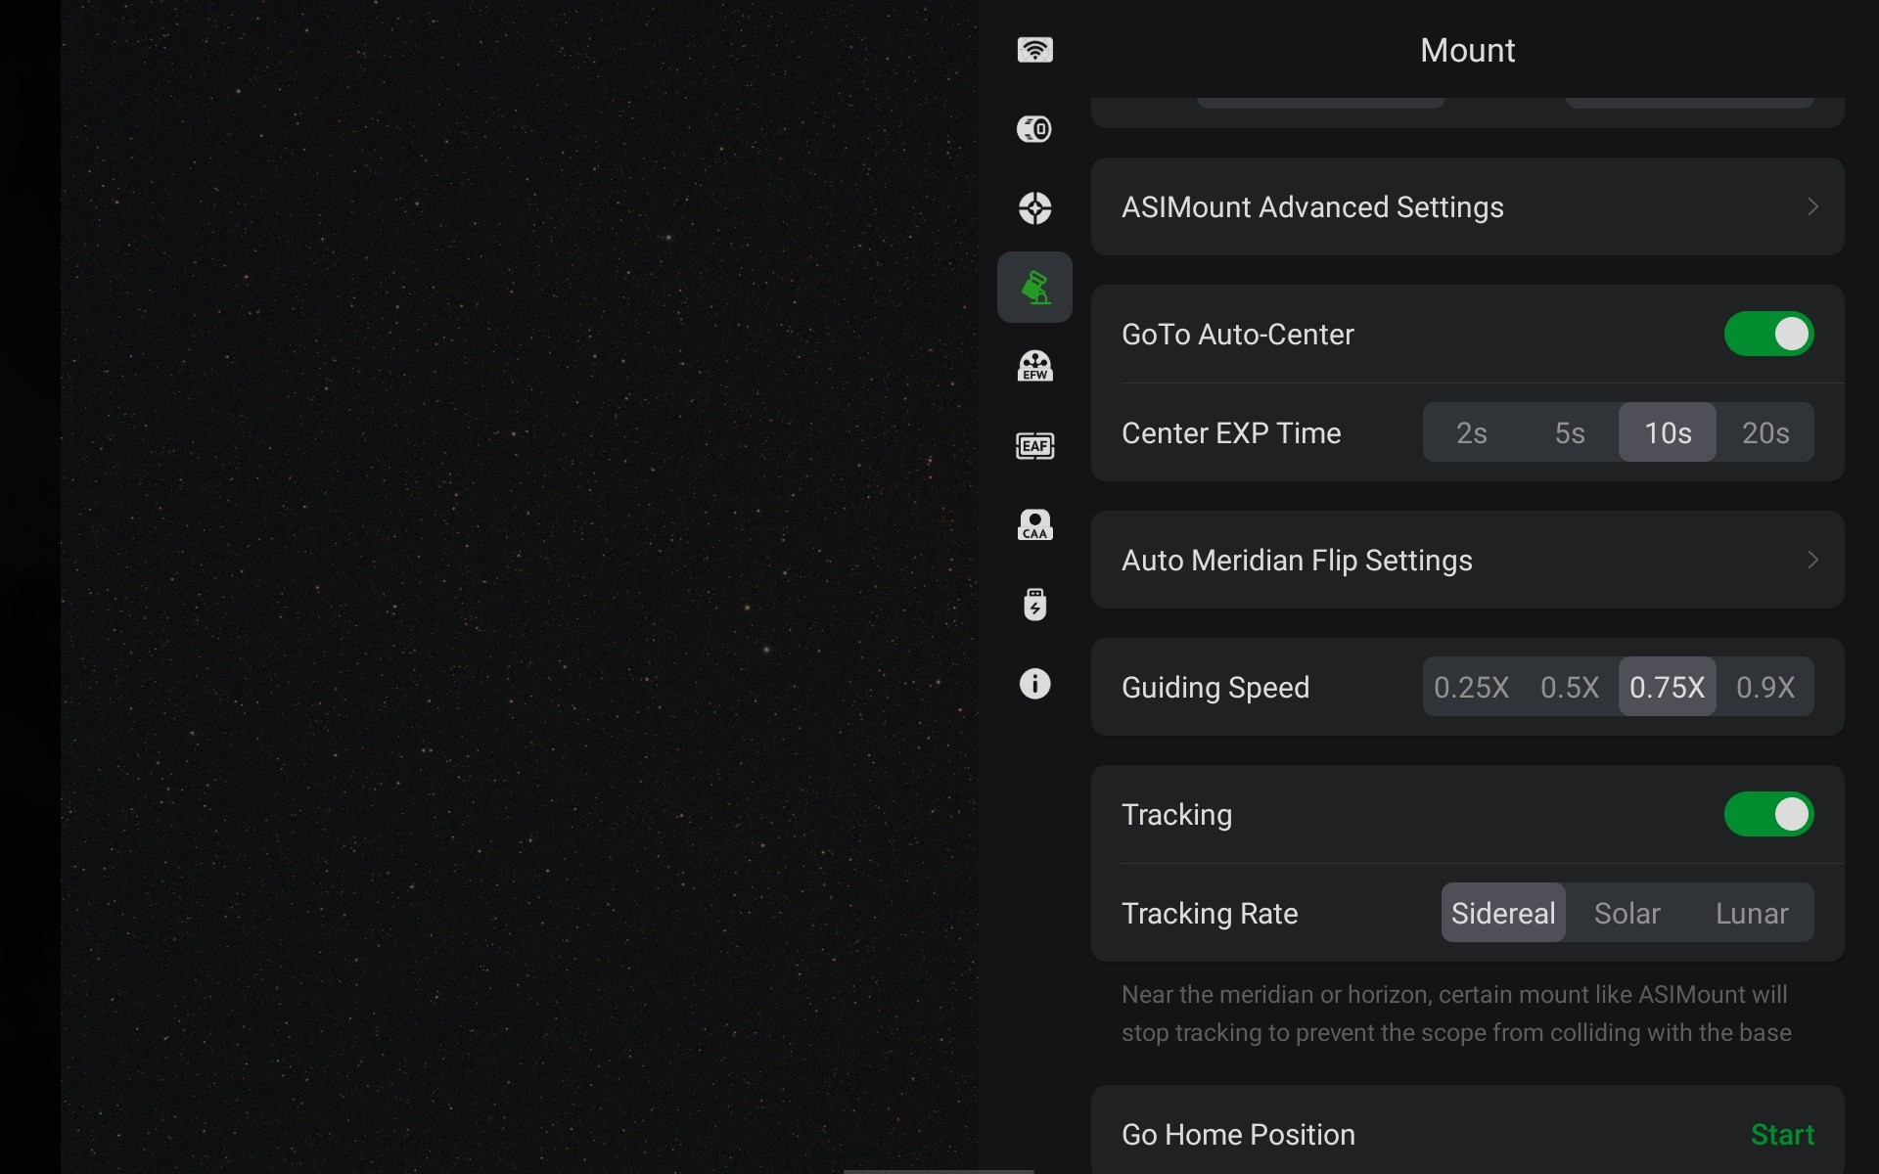
Task: Set Center EXP Time to 2s
Action: click(1471, 432)
